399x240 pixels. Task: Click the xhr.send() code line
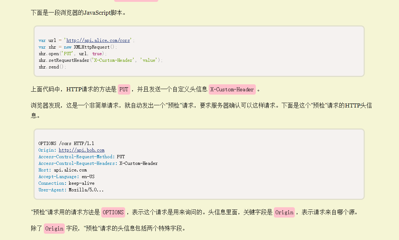coord(52,67)
